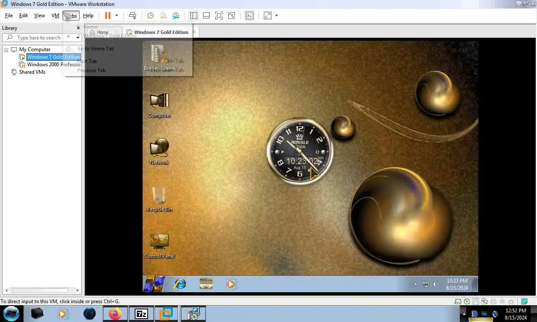The width and height of the screenshot is (537, 322).
Task: Click the guest taskbar clock 10:23 PM
Action: pos(457,284)
